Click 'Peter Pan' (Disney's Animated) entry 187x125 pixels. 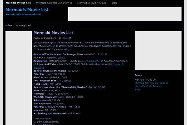click(x=57, y=107)
